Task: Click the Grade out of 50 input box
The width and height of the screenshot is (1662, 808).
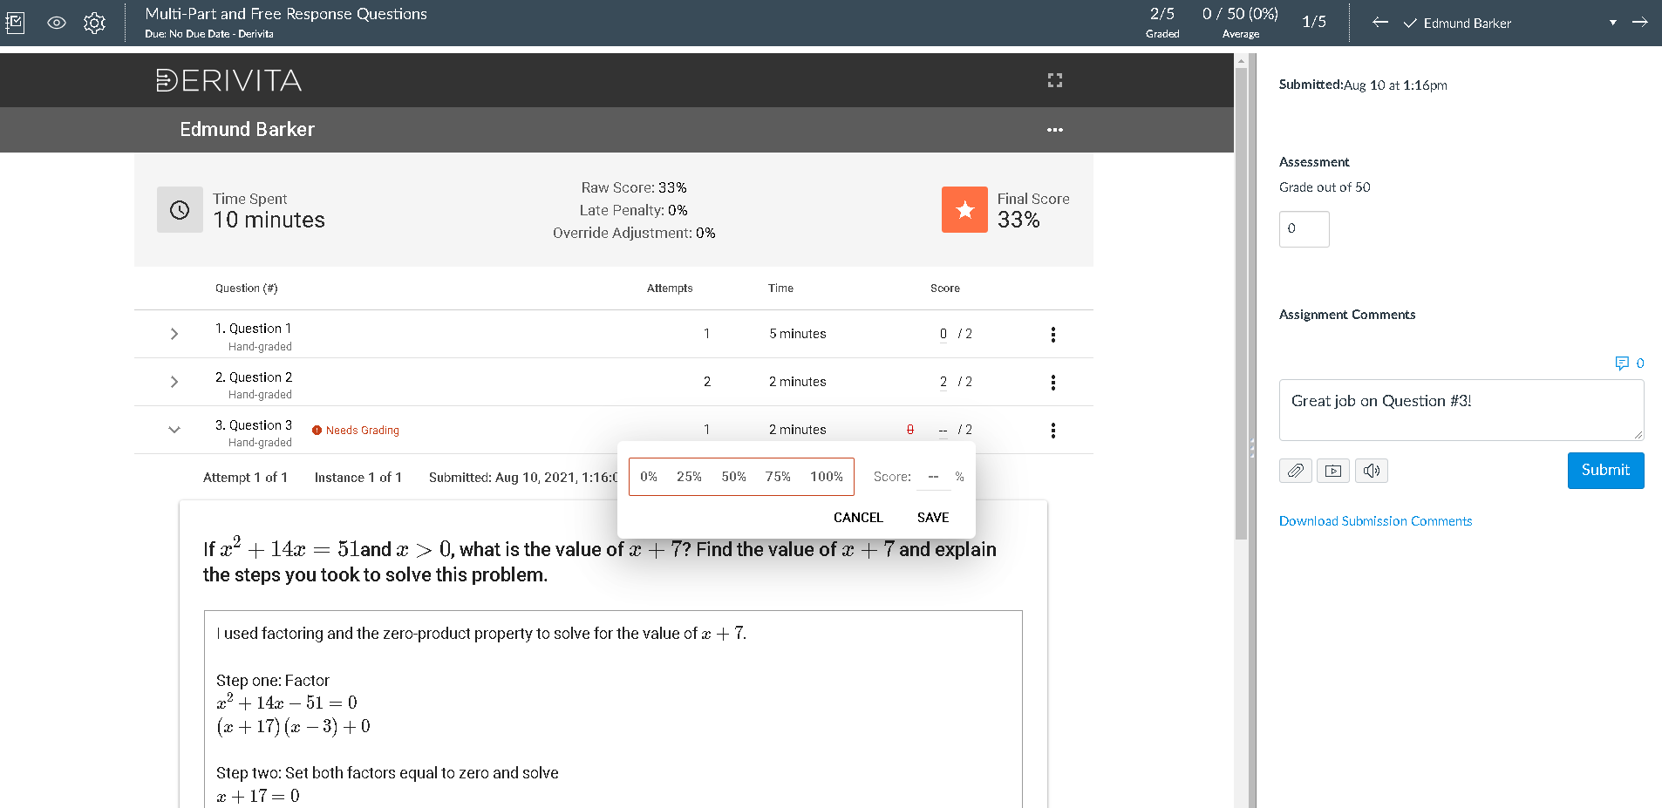Action: tap(1304, 229)
